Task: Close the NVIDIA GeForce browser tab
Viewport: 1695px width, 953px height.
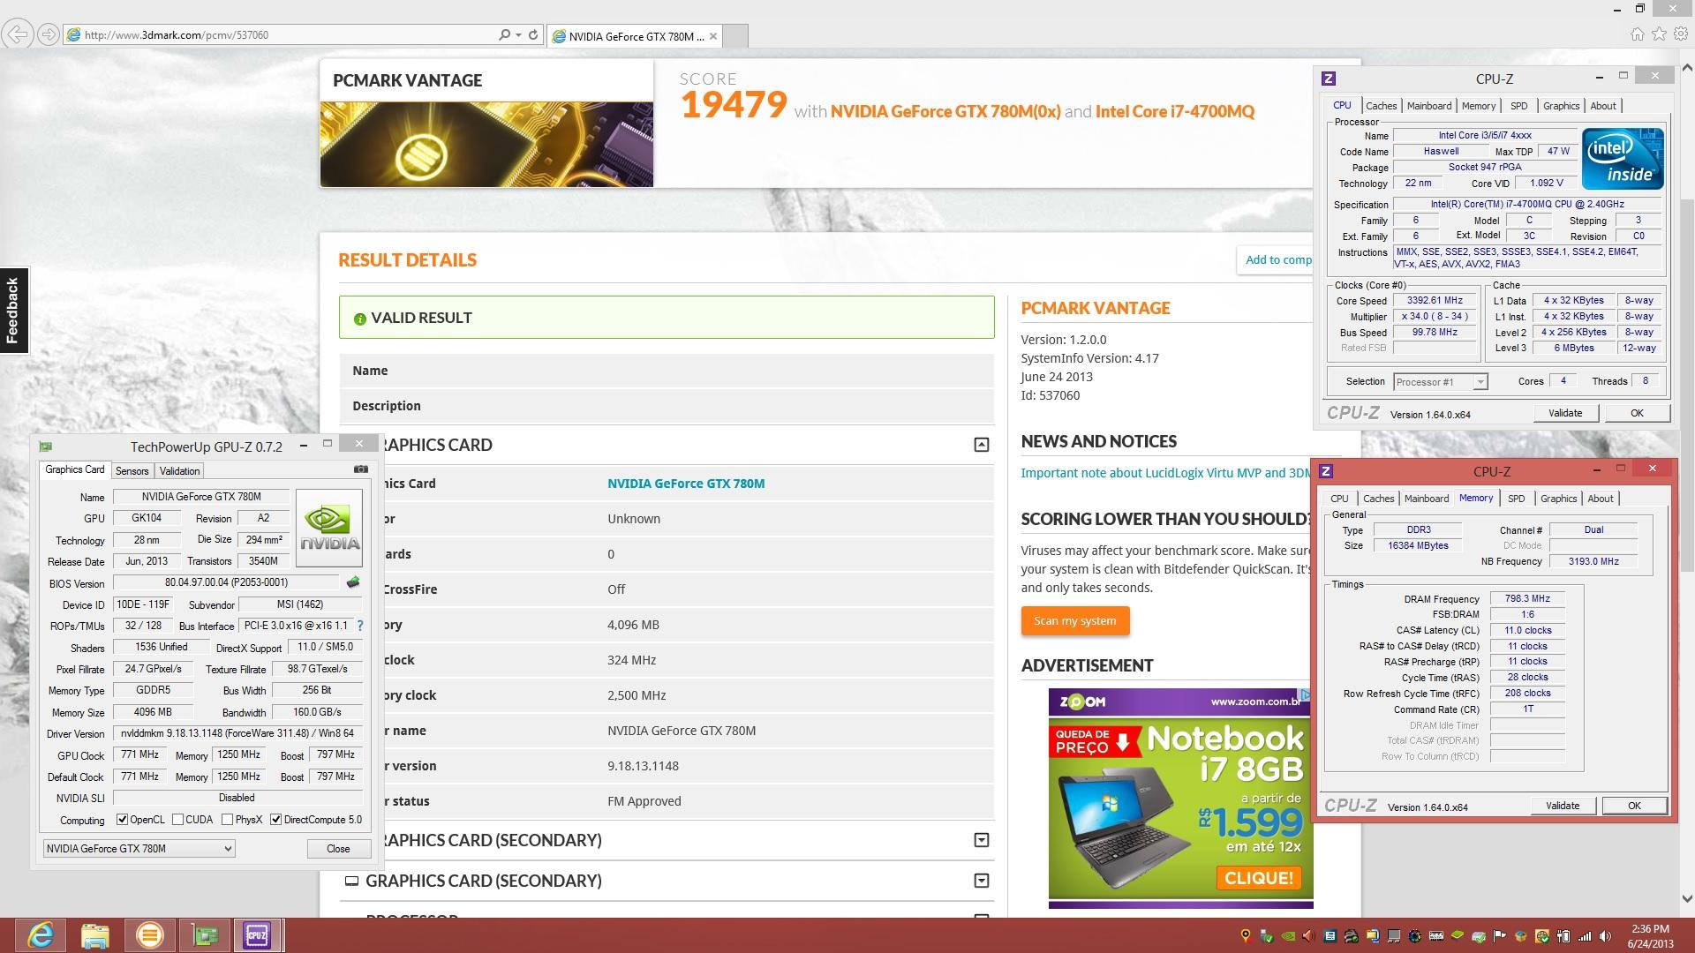Action: (713, 35)
